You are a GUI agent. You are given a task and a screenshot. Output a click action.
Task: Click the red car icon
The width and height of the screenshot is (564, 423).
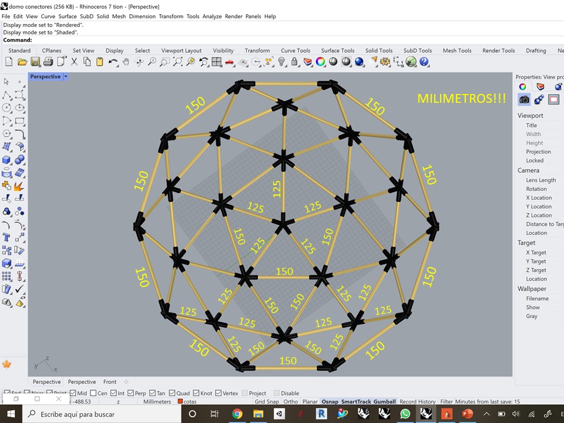tap(229, 62)
